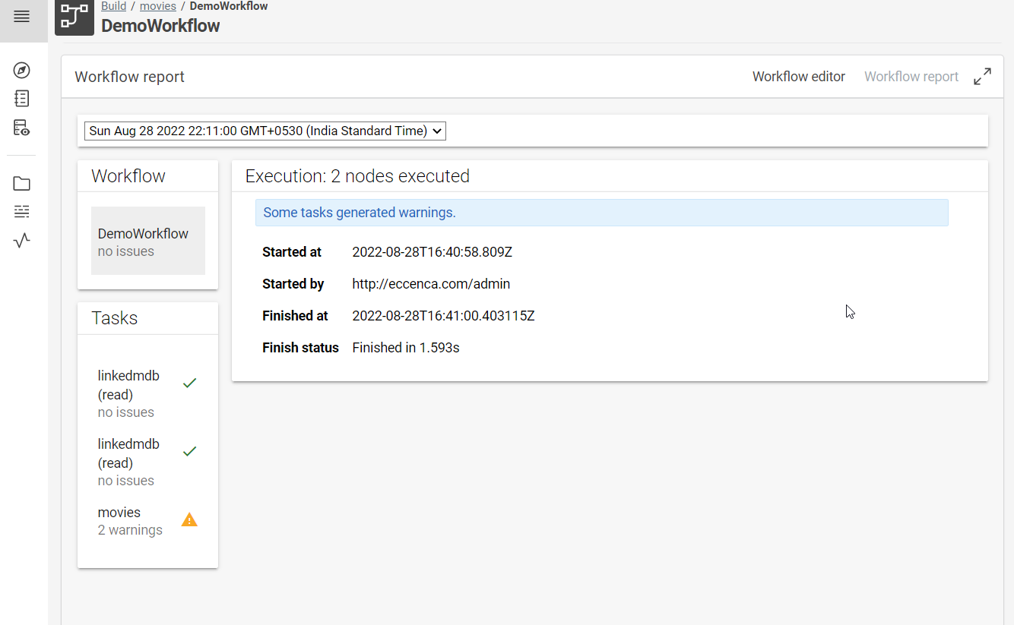Screen dimensions: 1014x625
Task: Open the execution date dropdown
Action: [264, 131]
